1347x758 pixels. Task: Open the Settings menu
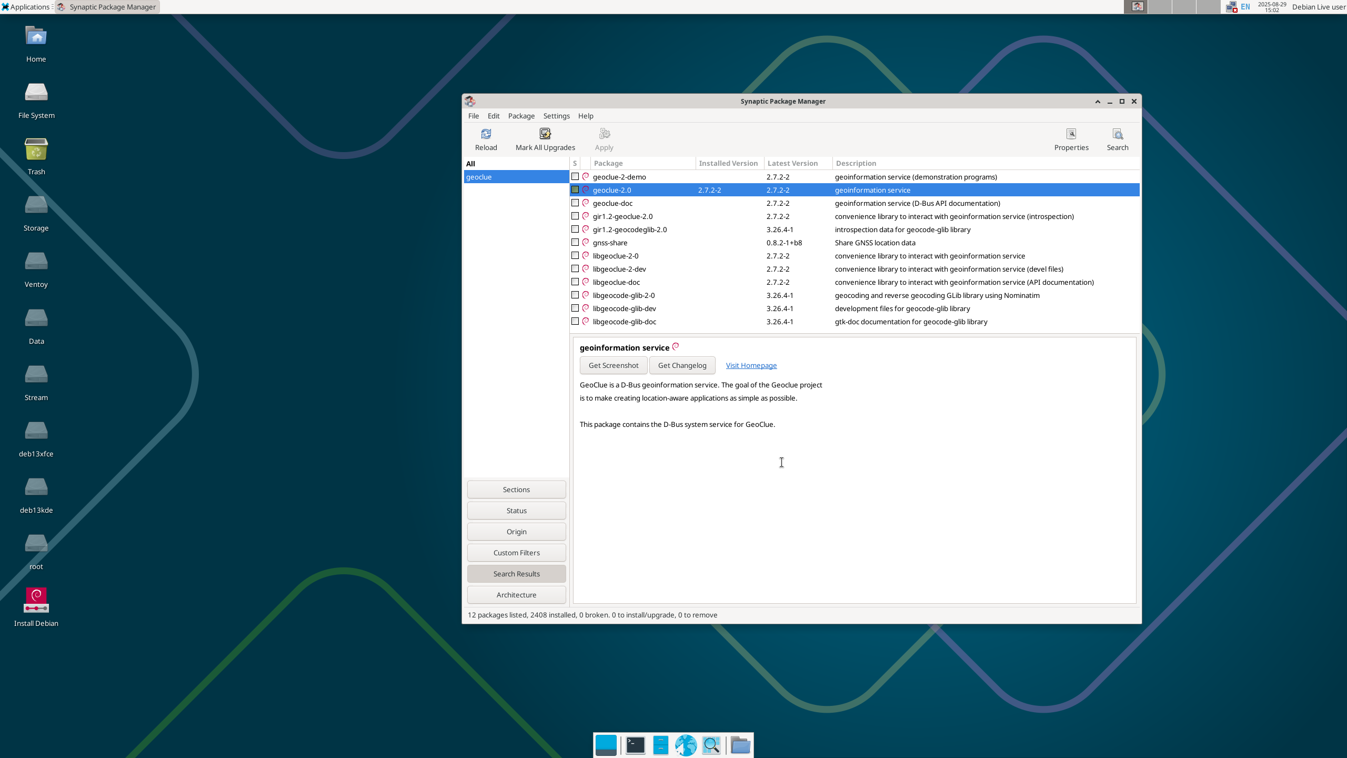pos(556,116)
